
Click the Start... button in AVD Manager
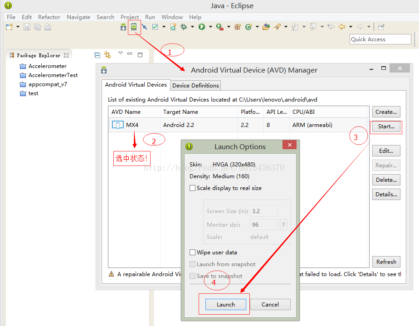[386, 127]
